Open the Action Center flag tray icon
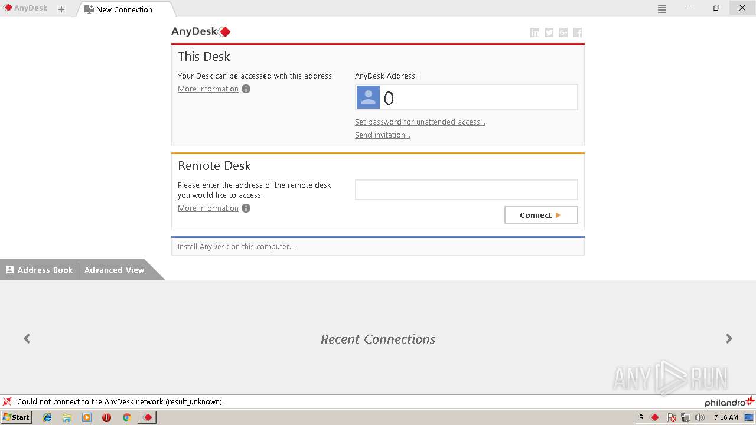The width and height of the screenshot is (756, 425). (x=672, y=417)
